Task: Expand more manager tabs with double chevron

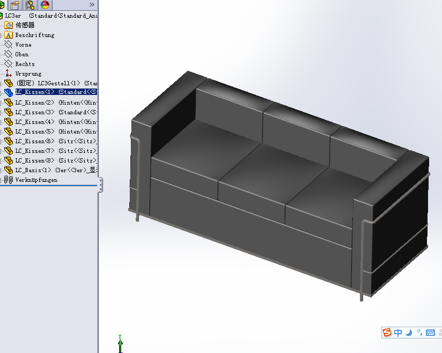Action: [92, 4]
